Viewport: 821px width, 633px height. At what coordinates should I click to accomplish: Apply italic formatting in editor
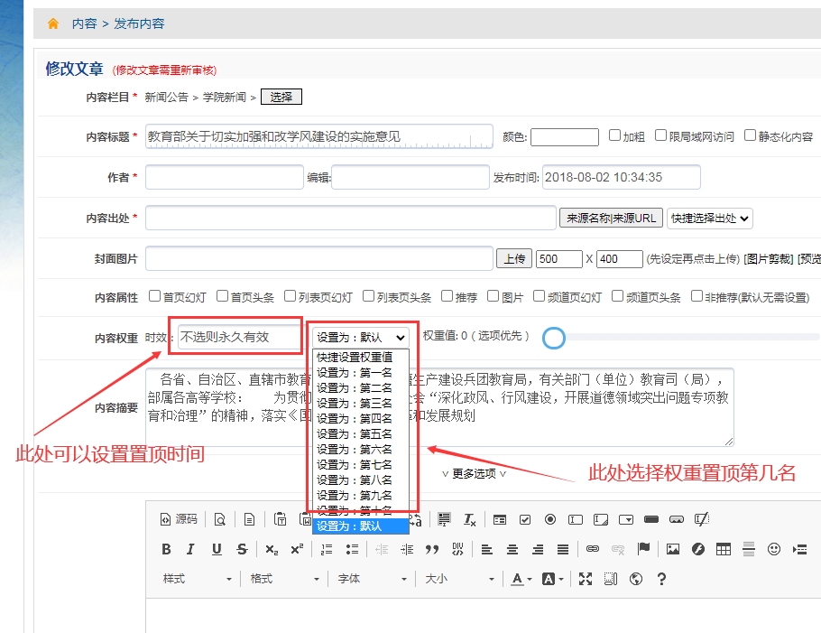point(190,549)
